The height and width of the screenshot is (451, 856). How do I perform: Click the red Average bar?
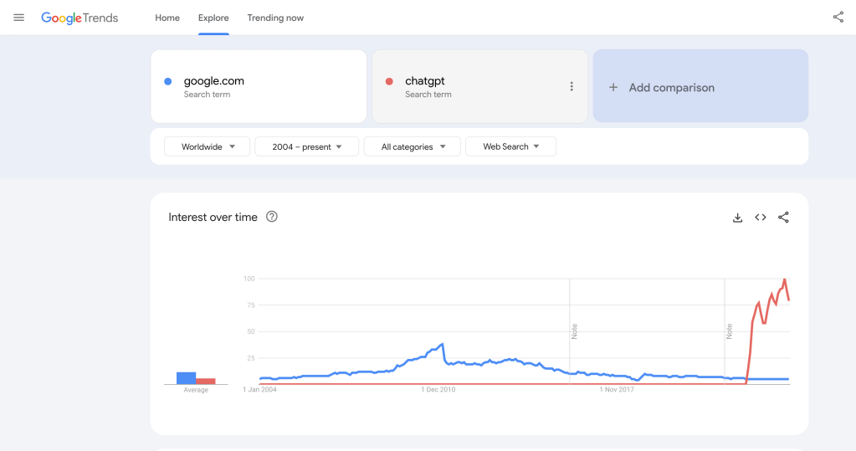[206, 381]
